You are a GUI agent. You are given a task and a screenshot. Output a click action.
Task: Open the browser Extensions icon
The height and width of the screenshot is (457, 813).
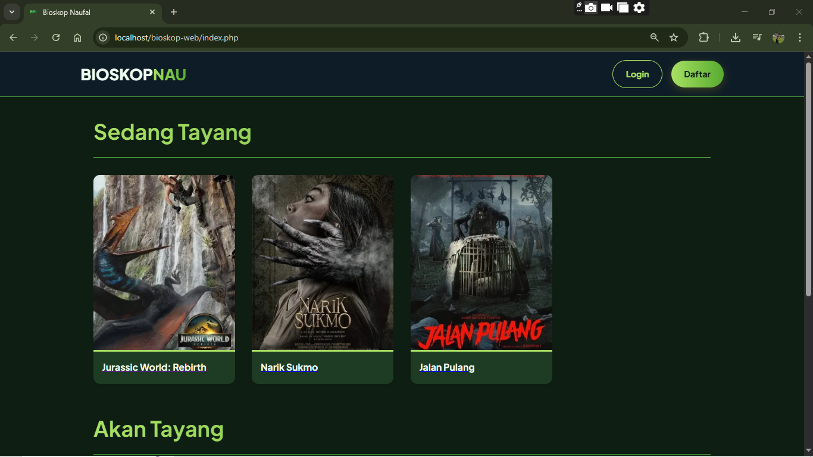point(703,37)
